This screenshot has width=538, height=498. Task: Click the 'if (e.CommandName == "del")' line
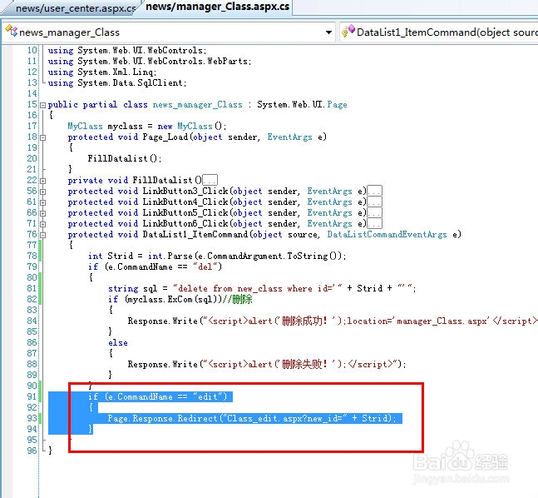[155, 266]
